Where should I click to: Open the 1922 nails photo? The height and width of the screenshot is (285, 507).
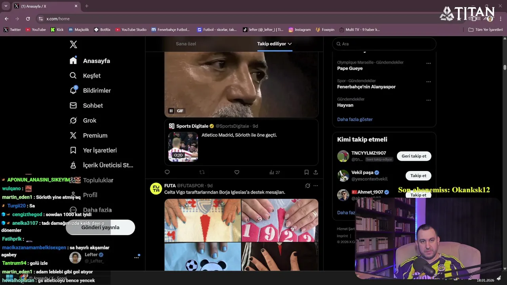coord(280,220)
